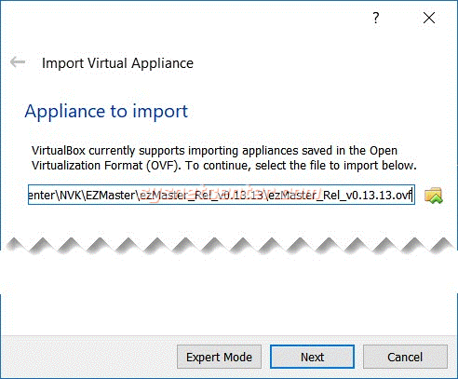
Task: Focus the appliance file path field
Action: [222, 195]
